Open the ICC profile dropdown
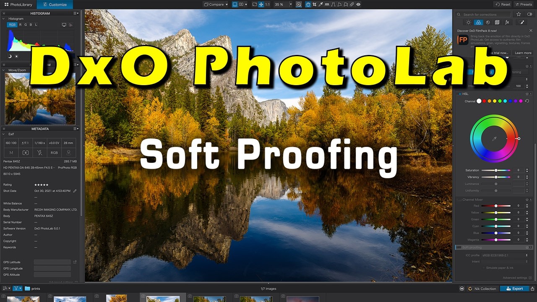This screenshot has height=302, width=537. pos(505,255)
